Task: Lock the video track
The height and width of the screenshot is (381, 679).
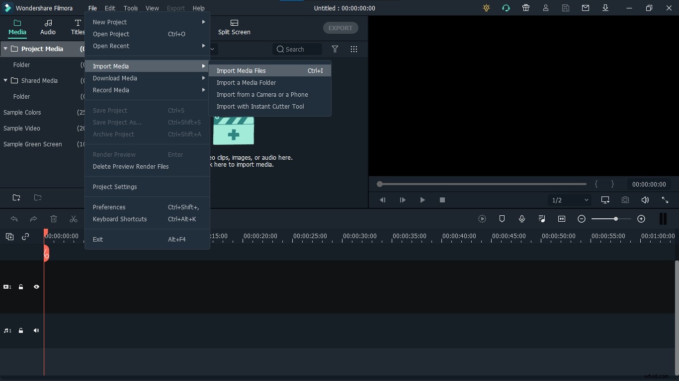Action: (21, 287)
